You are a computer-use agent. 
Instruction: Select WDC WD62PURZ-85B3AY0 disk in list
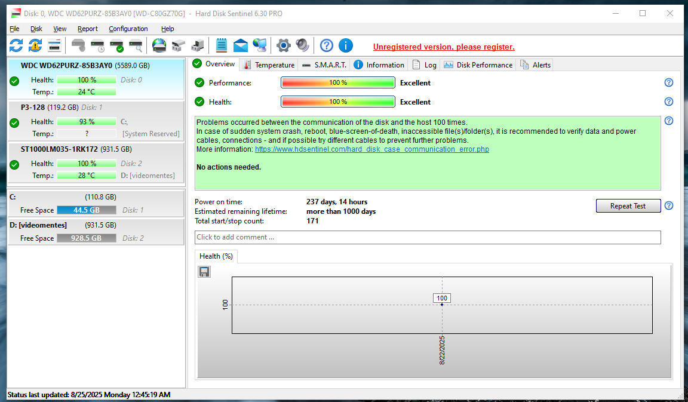tap(96, 79)
